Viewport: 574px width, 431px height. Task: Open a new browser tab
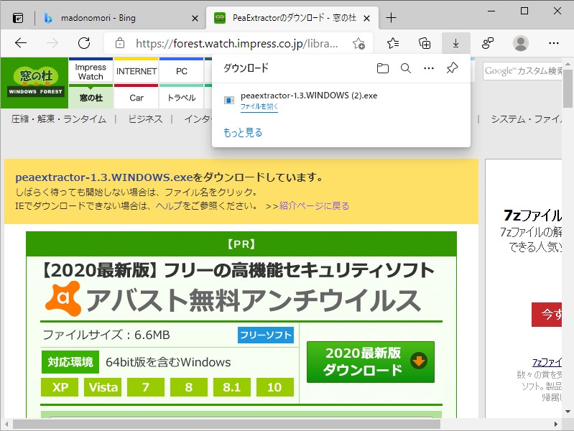(391, 17)
